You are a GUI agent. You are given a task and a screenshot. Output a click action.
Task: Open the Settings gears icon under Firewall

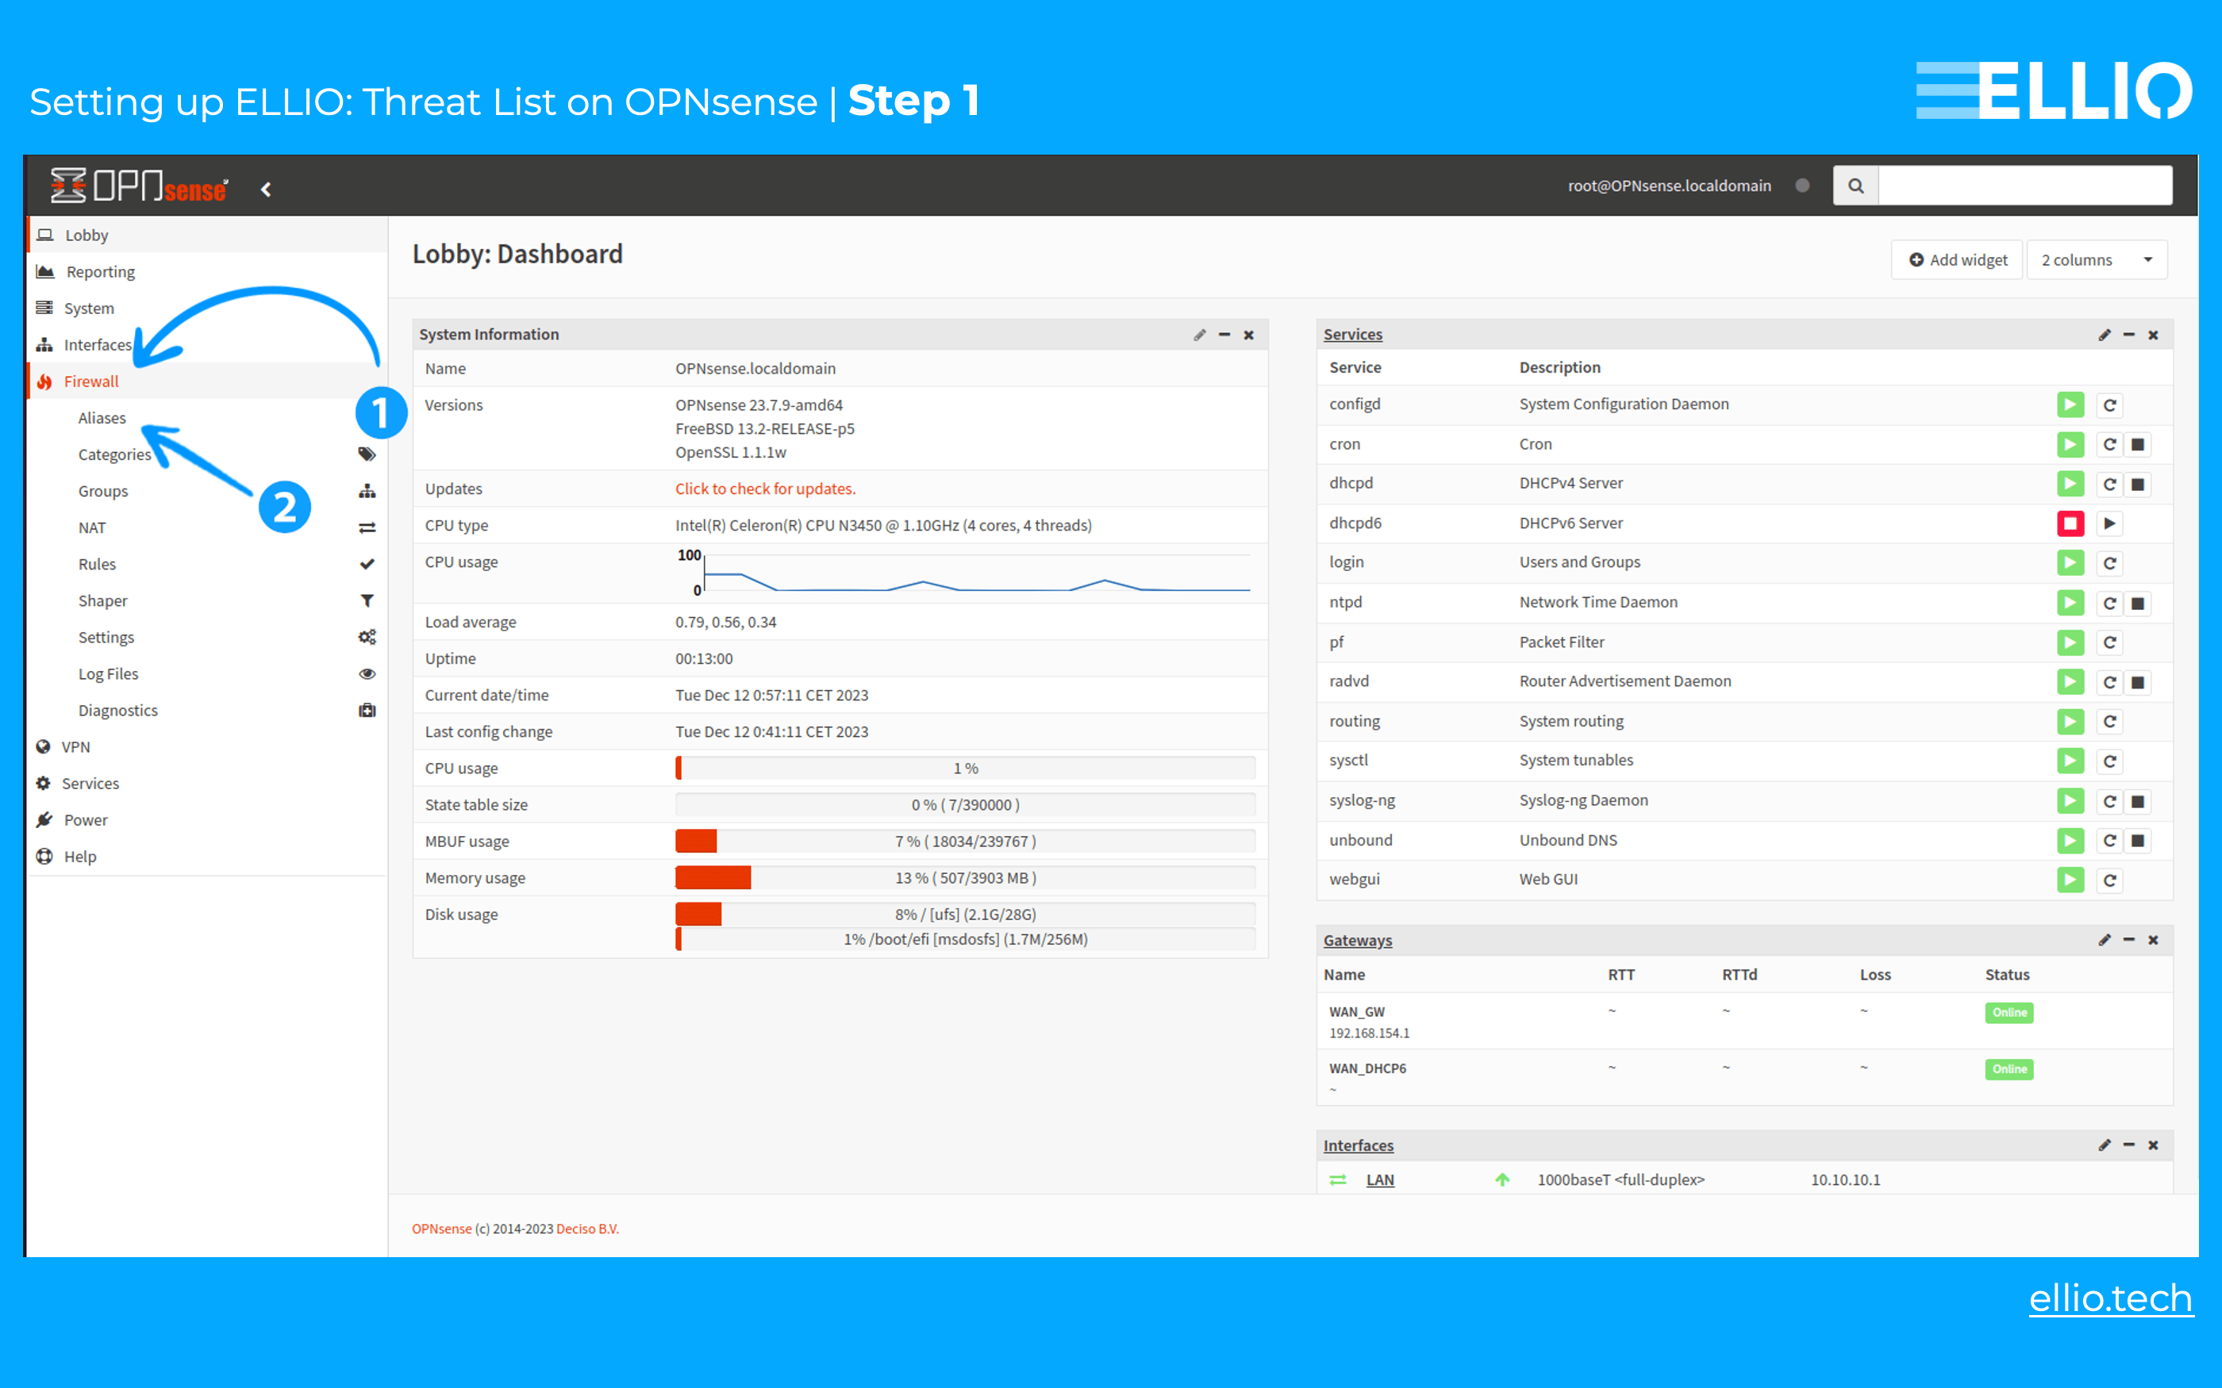coord(367,636)
